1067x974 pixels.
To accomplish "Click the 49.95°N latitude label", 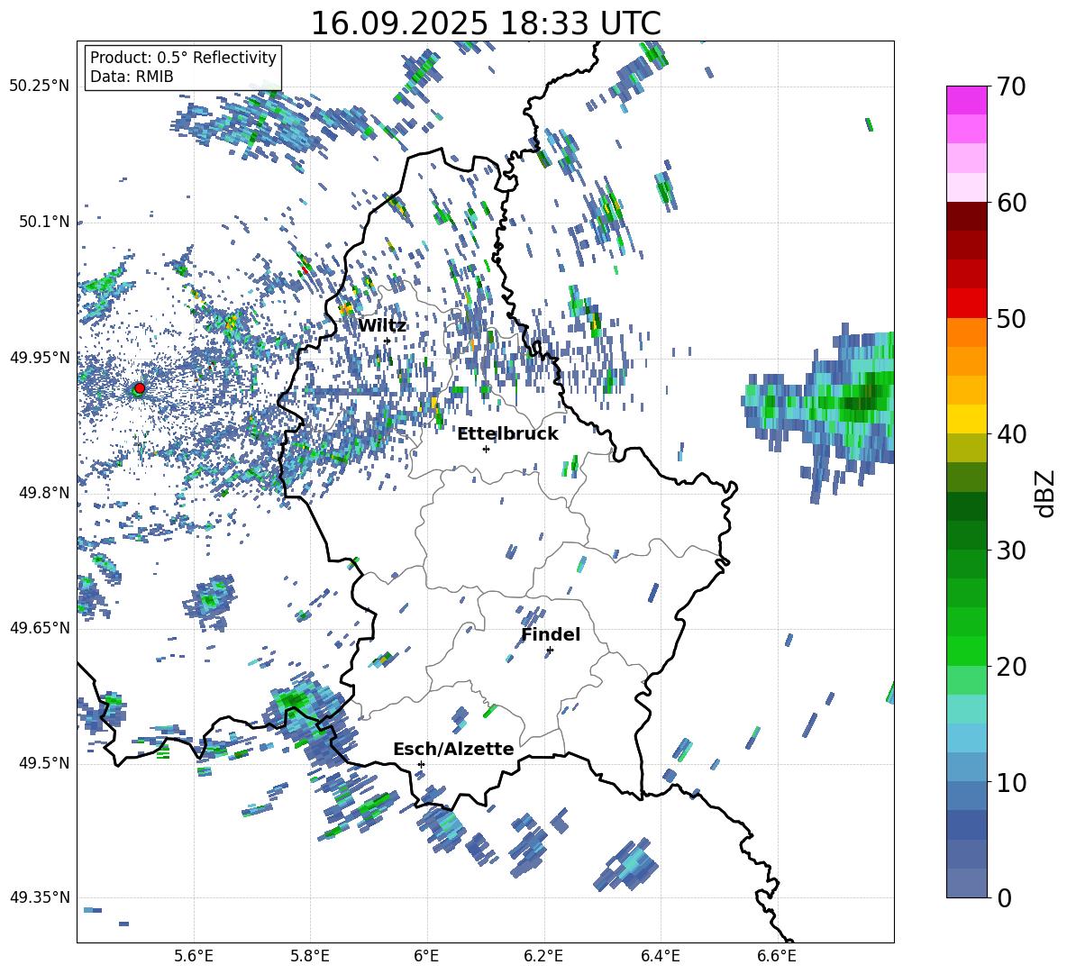I will click(40, 357).
